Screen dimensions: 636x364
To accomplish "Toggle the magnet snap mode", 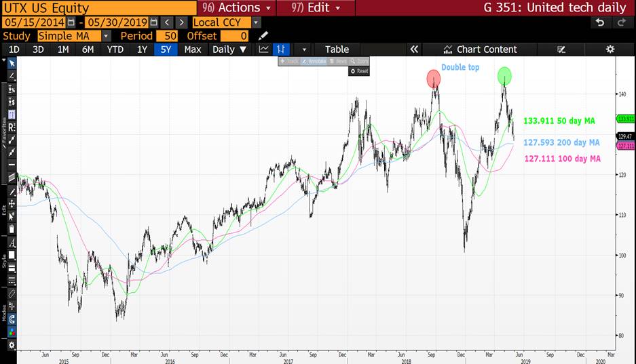I will pyautogui.click(x=12, y=319).
